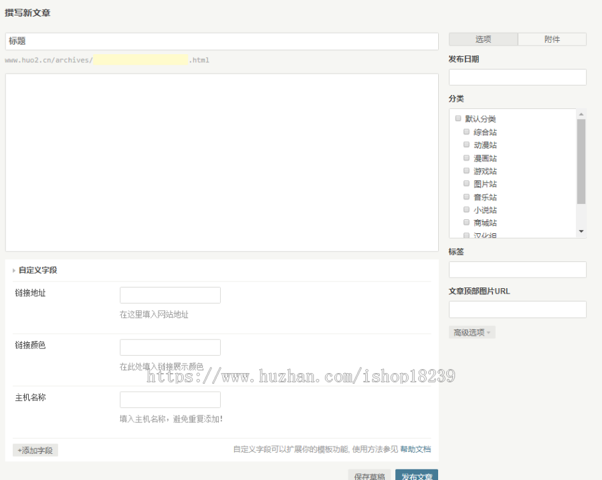Select the 选项 tab
The image size is (602, 480).
pos(483,39)
